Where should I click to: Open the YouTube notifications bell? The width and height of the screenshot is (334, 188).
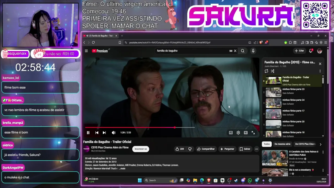pyautogui.click(x=311, y=51)
